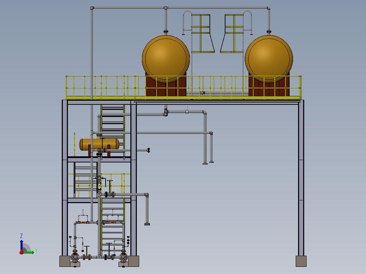This screenshot has height=274, width=366.
Task: Select the left spherical storage tank
Action: (166, 59)
